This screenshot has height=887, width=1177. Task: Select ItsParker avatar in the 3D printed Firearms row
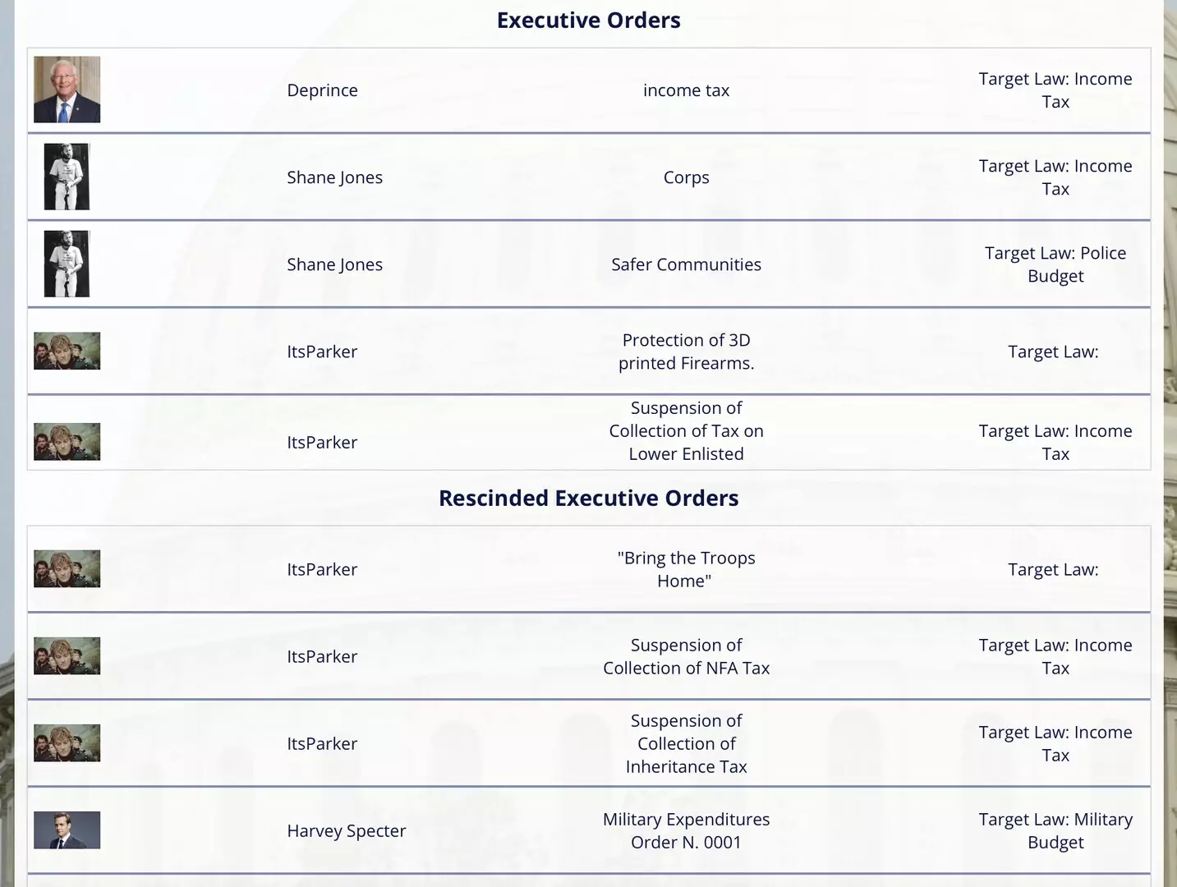(x=67, y=351)
